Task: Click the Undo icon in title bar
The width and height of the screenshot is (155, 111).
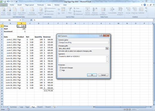Action: 8,1
